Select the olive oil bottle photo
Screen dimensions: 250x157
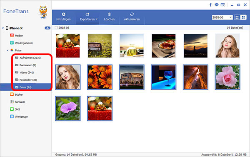[132, 46]
